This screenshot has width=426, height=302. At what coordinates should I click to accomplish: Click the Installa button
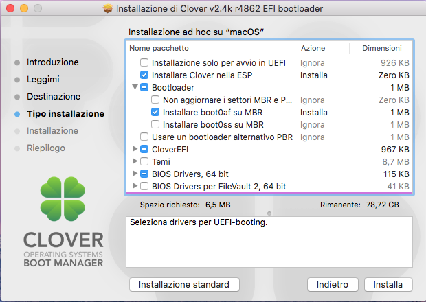(x=388, y=284)
